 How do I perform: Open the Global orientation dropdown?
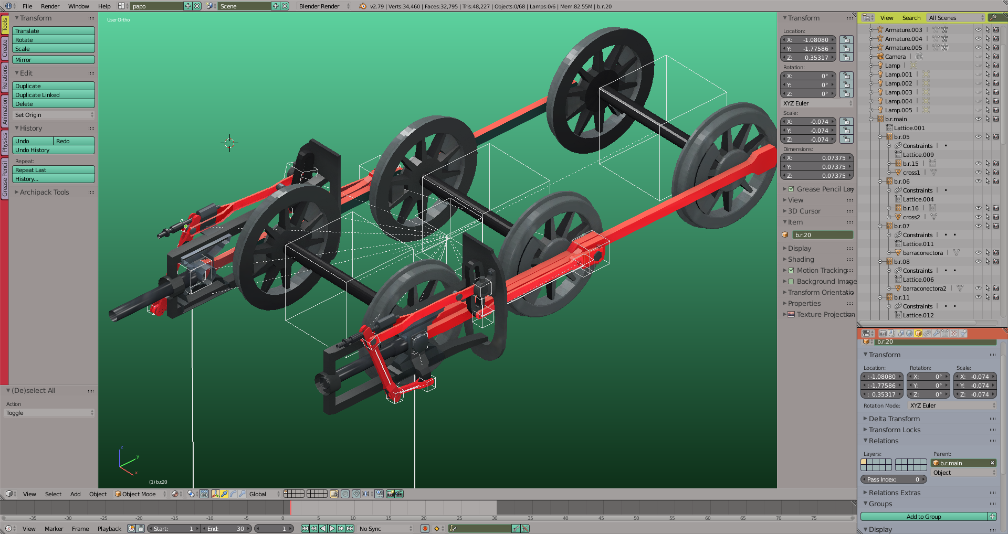pos(264,494)
